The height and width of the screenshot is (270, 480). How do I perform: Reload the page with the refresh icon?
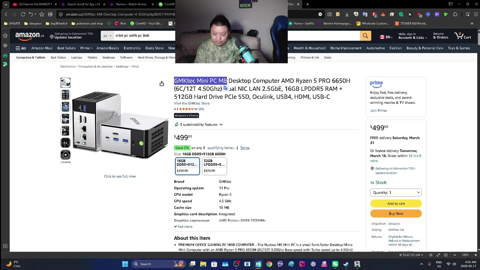(x=23, y=14)
